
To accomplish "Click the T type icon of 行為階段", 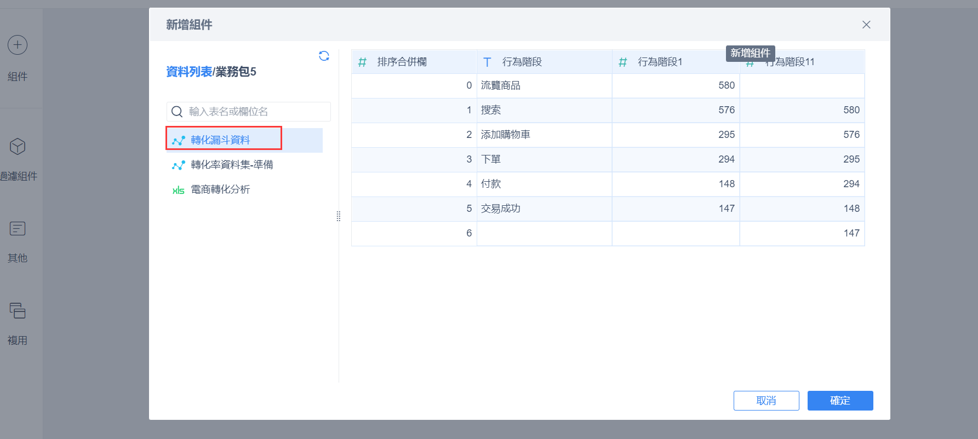I will pos(487,62).
